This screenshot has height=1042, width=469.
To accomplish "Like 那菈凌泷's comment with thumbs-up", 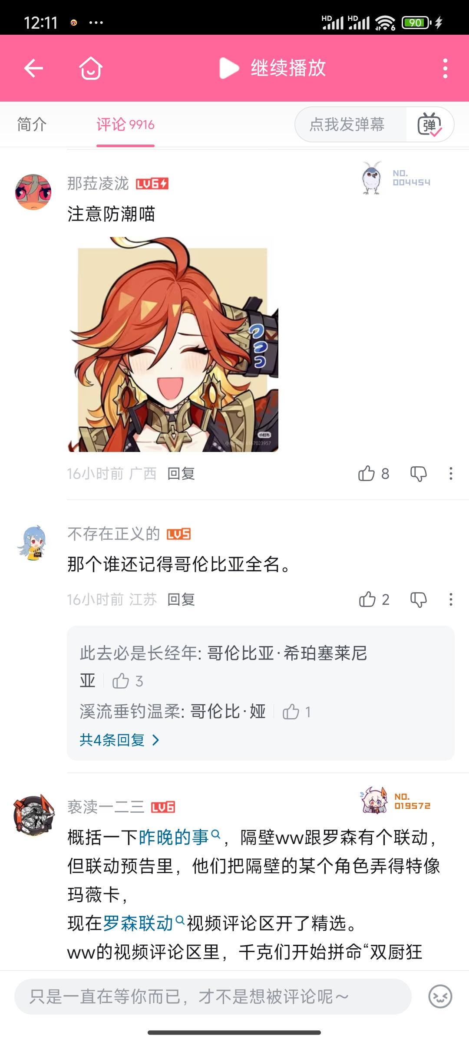I will coord(367,473).
